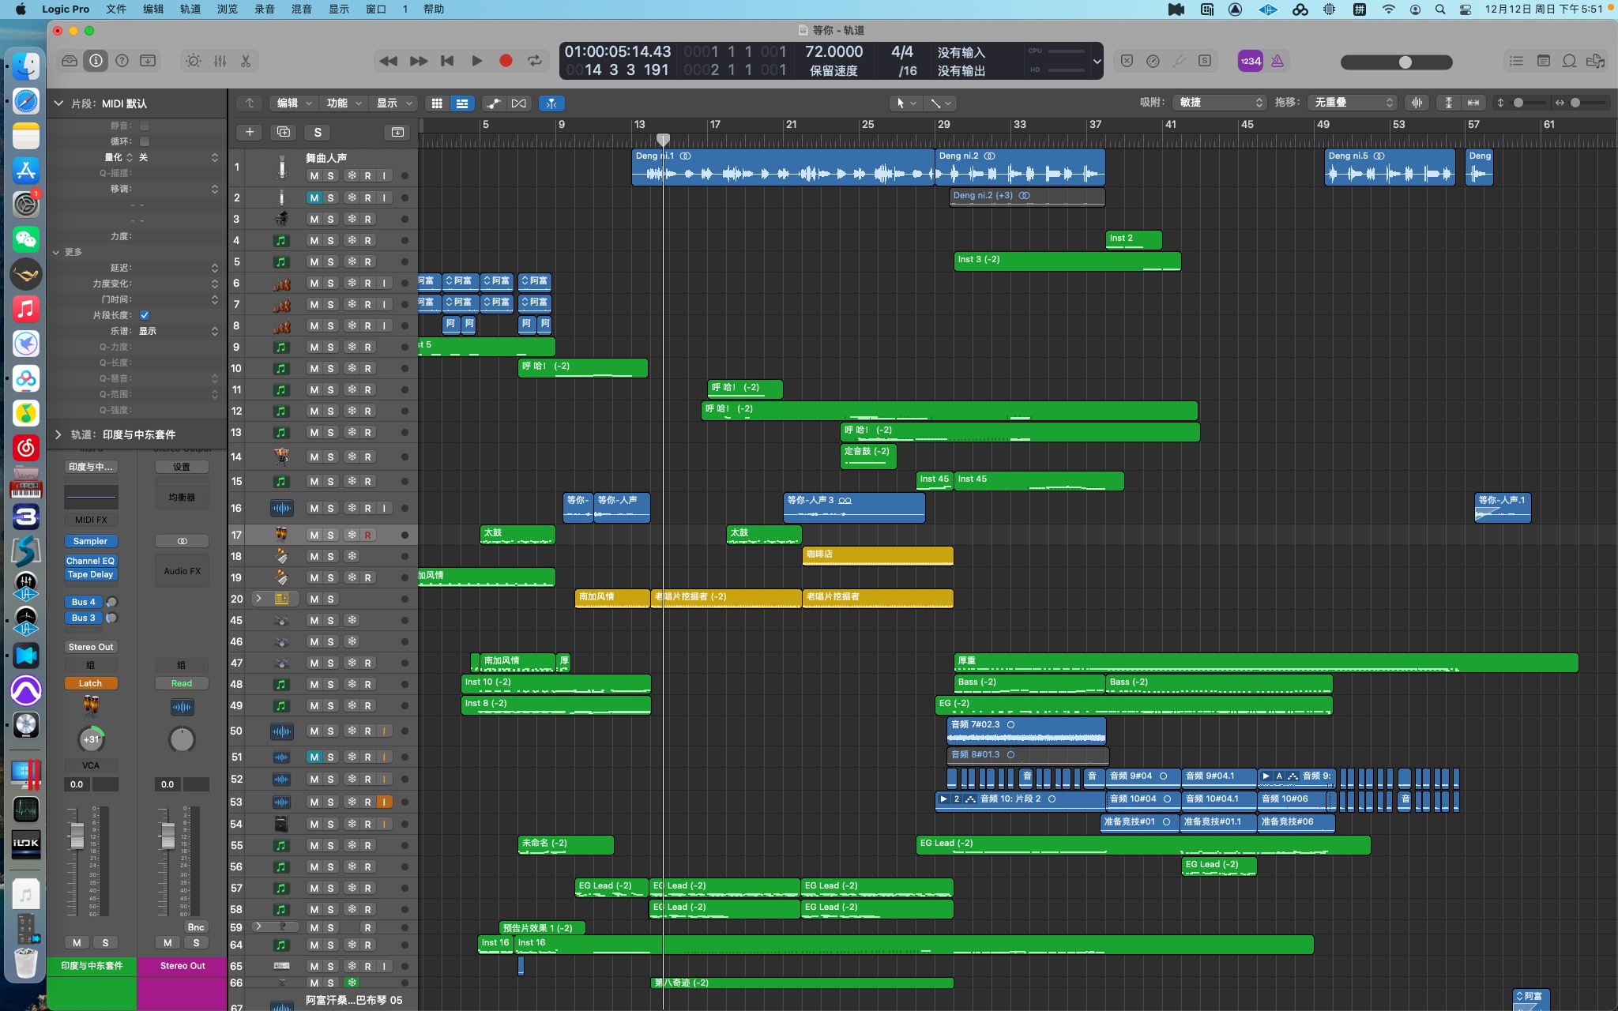Open Quick Help question mark button
Image resolution: width=1618 pixels, height=1011 pixels.
(122, 61)
